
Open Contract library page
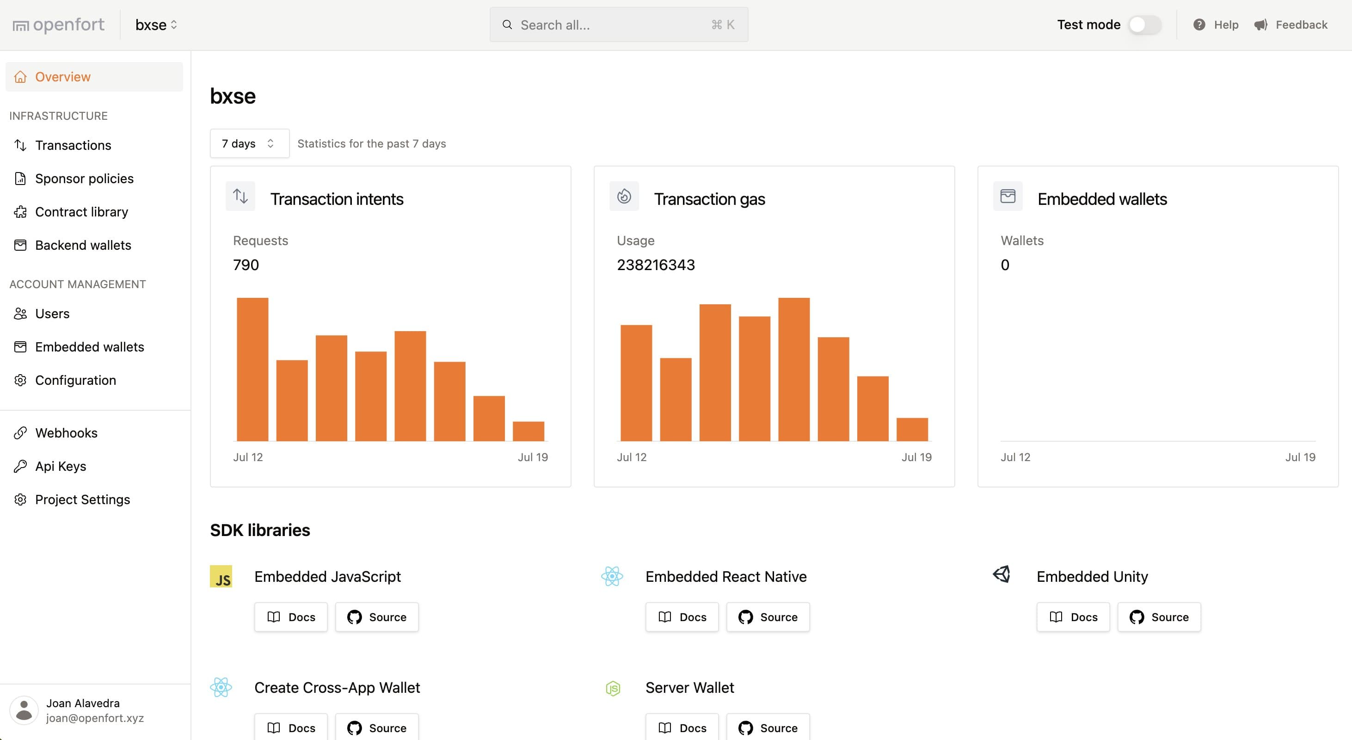coord(94,211)
